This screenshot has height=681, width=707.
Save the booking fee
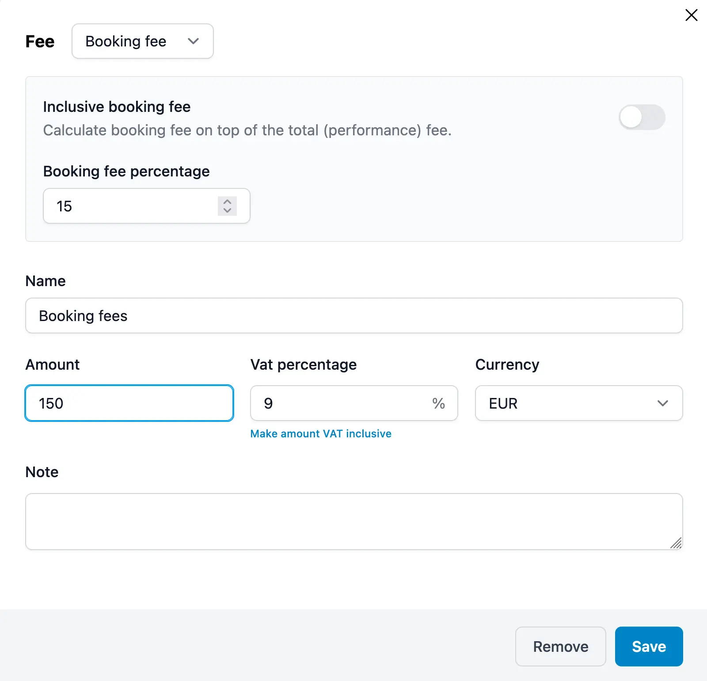click(648, 647)
